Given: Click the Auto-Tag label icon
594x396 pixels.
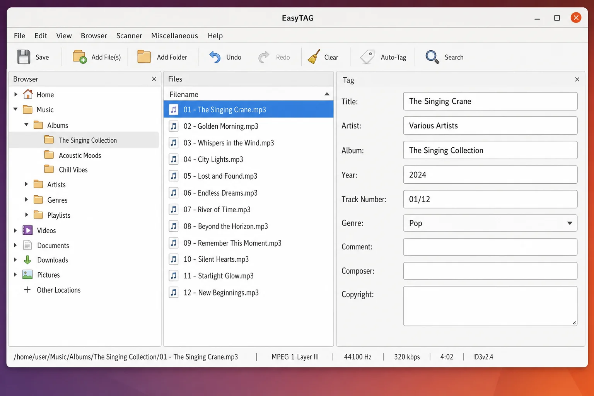Looking at the screenshot, I should (367, 57).
